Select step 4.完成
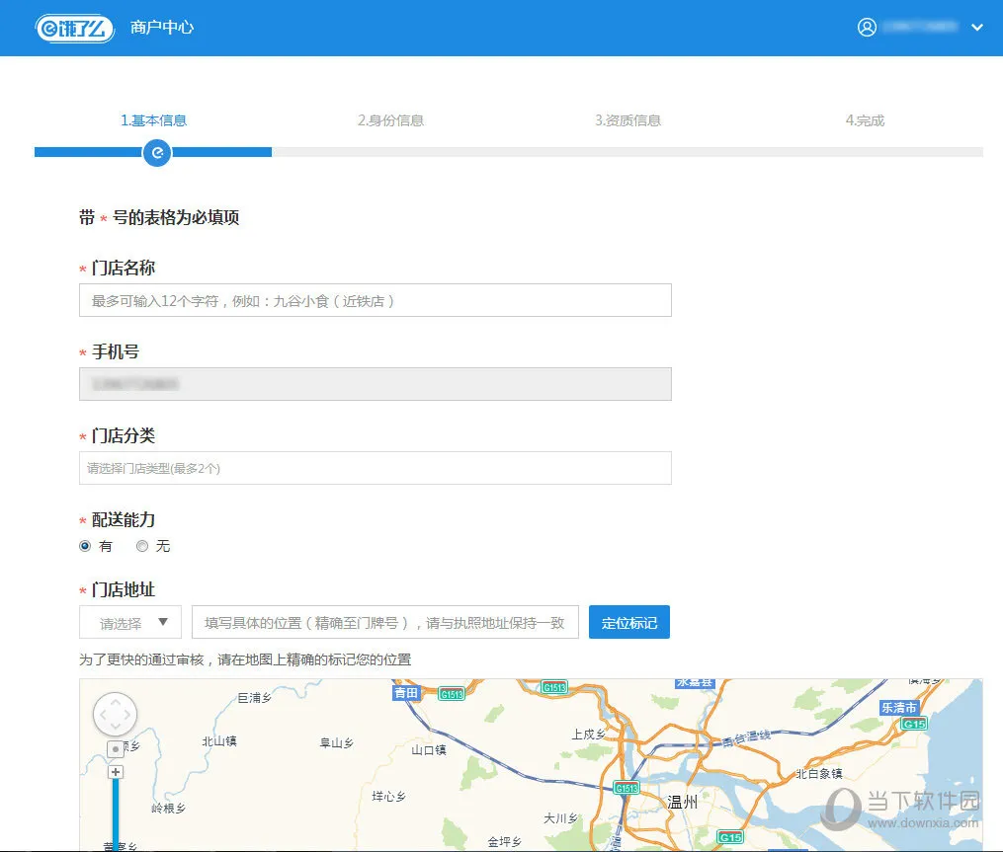 point(865,120)
